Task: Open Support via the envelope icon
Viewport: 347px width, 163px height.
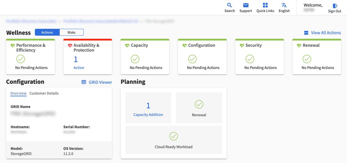Action: 246,5
